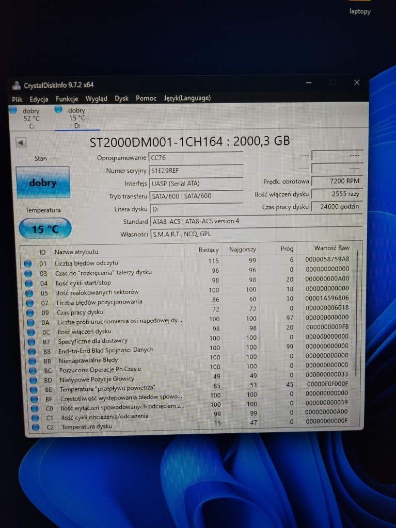
Task: Click the status dot for attribute 01
Action: click(x=28, y=263)
